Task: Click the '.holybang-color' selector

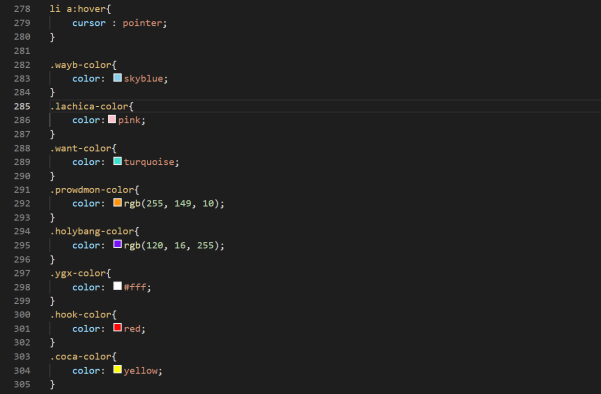Action: click(92, 231)
